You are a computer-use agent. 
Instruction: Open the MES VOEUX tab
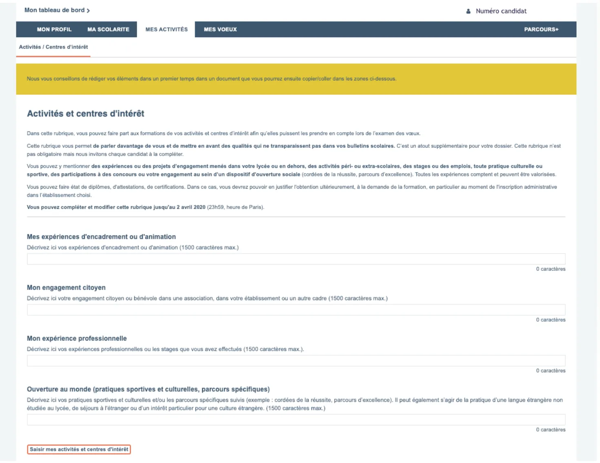220,29
